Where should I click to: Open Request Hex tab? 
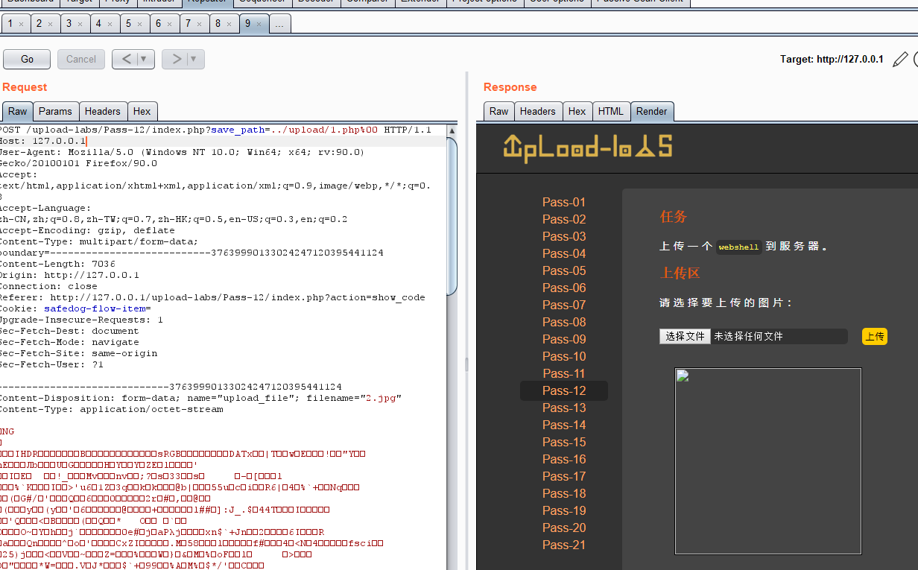tap(142, 111)
